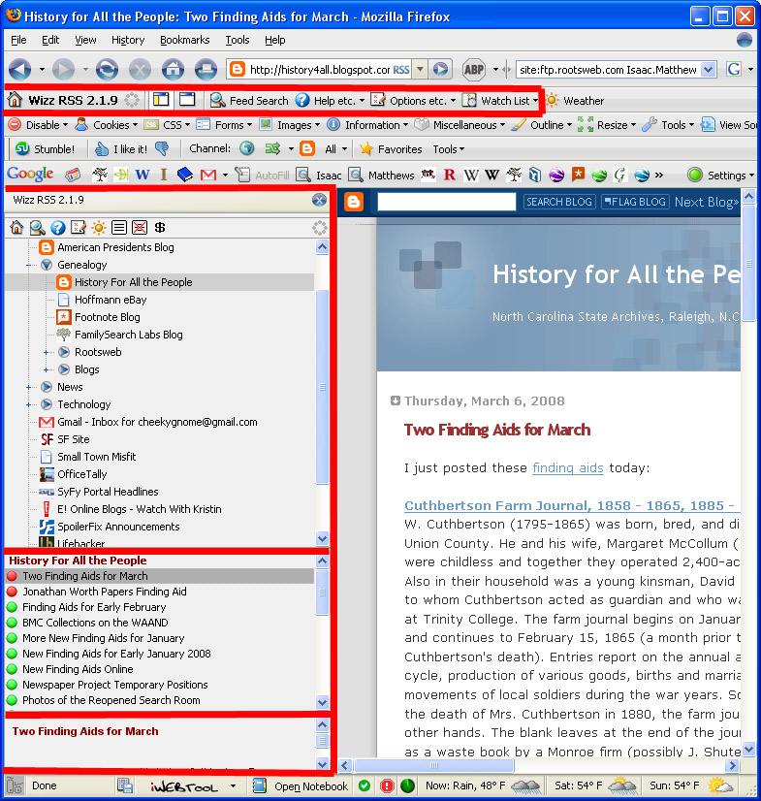Screen dimensions: 761x801
Task: Toggle green marker for Photos of Reopened Search Room
Action: point(13,700)
